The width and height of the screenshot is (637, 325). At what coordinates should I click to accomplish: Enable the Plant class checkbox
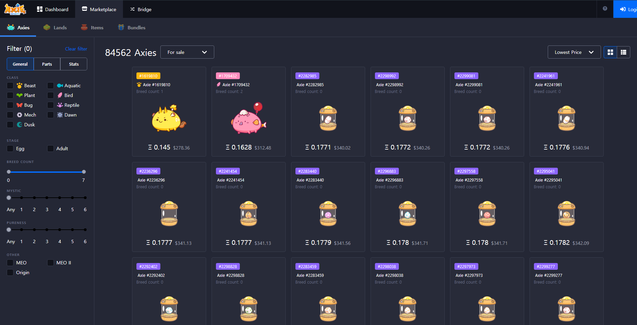[10, 95]
